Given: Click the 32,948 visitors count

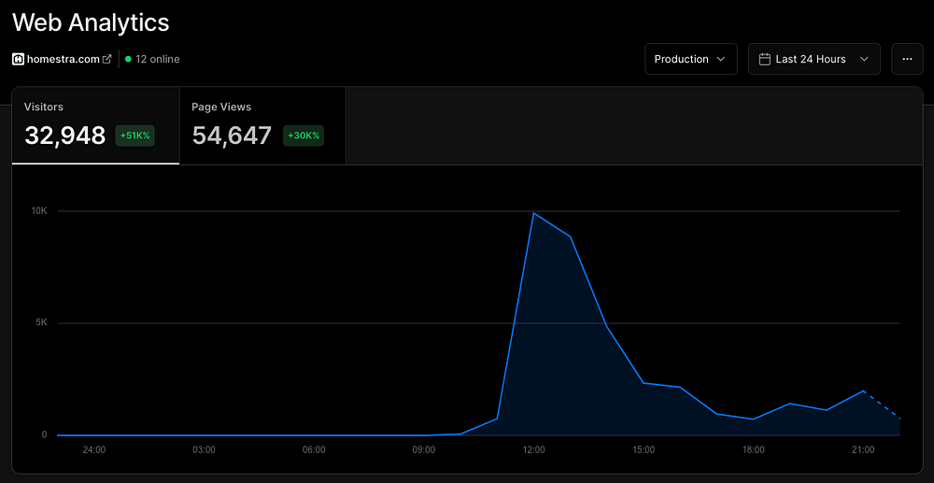Looking at the screenshot, I should [x=65, y=135].
